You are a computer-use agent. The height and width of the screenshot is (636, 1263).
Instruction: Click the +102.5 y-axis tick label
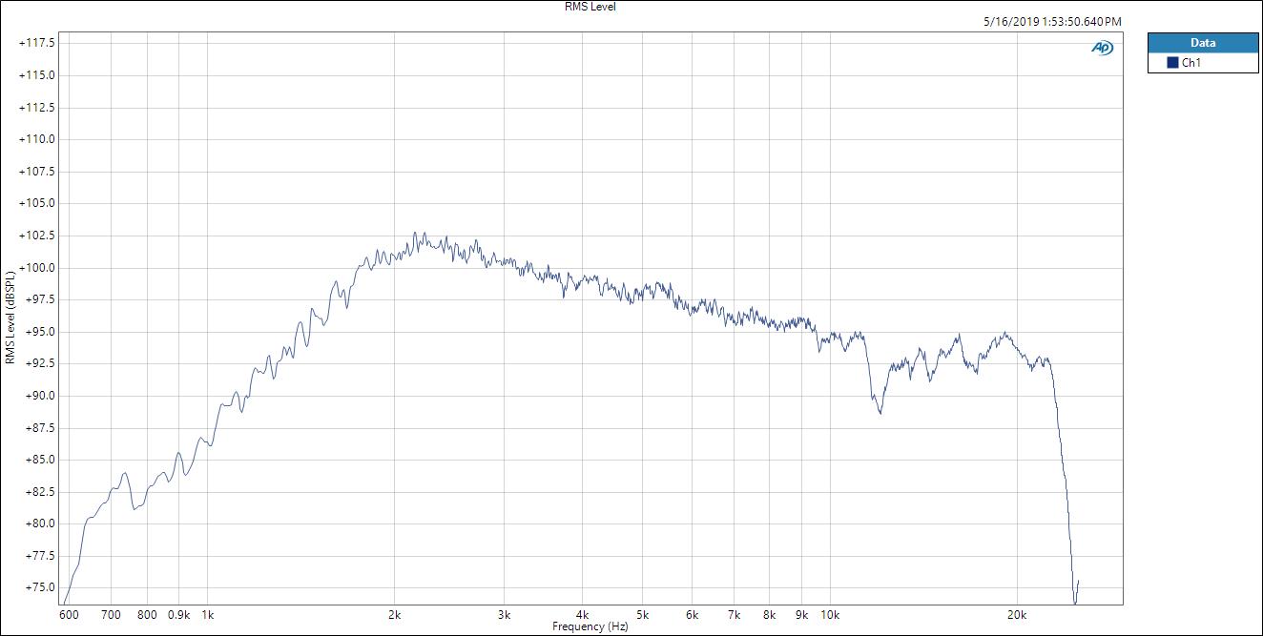coord(38,236)
